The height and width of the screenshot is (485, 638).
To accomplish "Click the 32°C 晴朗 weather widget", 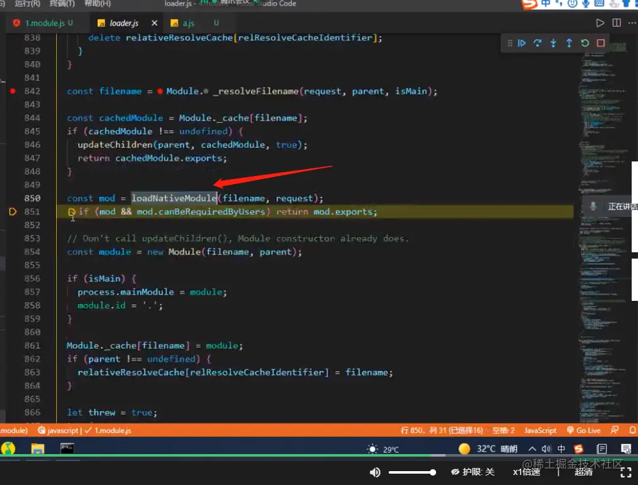I will pos(487,449).
